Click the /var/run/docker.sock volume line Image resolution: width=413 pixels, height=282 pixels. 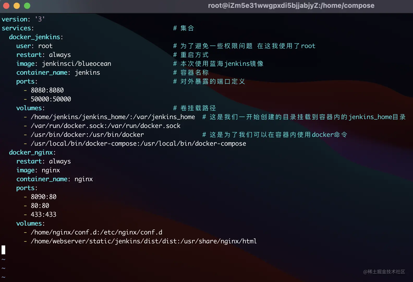pyautogui.click(x=106, y=126)
